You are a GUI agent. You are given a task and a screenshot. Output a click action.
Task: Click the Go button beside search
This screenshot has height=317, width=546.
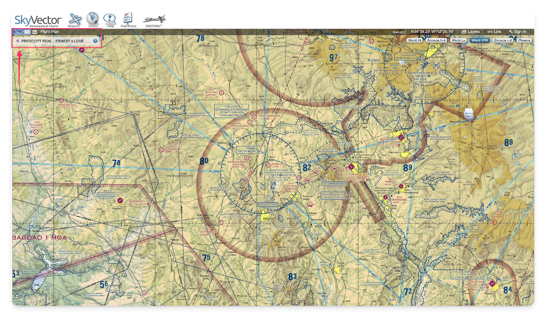click(x=34, y=32)
